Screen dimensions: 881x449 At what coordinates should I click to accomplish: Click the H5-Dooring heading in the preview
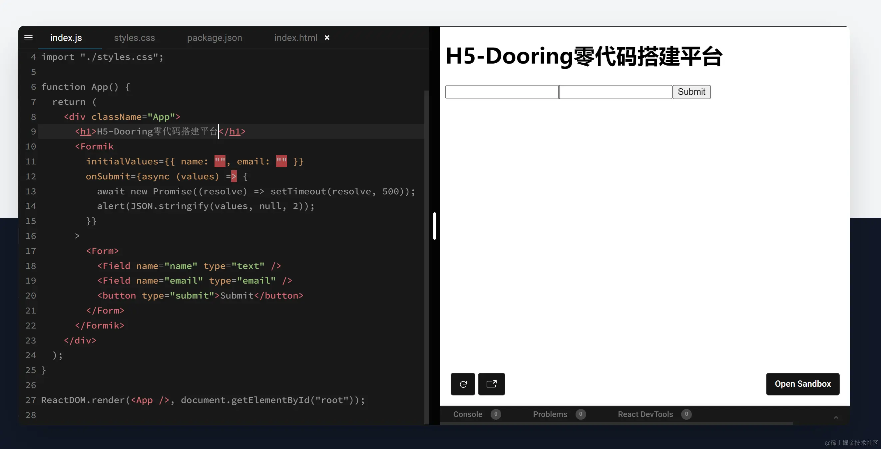584,56
